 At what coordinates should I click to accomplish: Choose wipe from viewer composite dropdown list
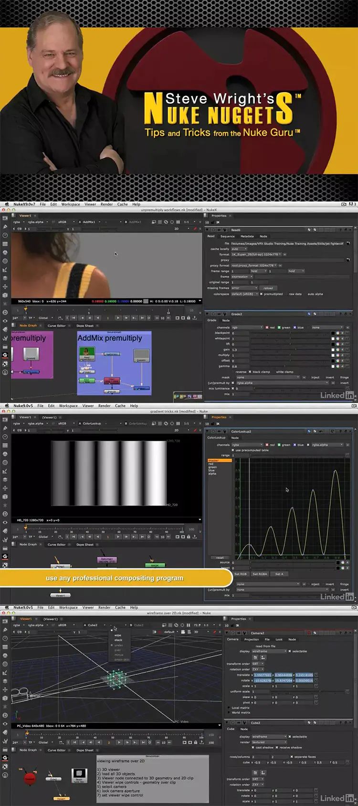coord(117,636)
